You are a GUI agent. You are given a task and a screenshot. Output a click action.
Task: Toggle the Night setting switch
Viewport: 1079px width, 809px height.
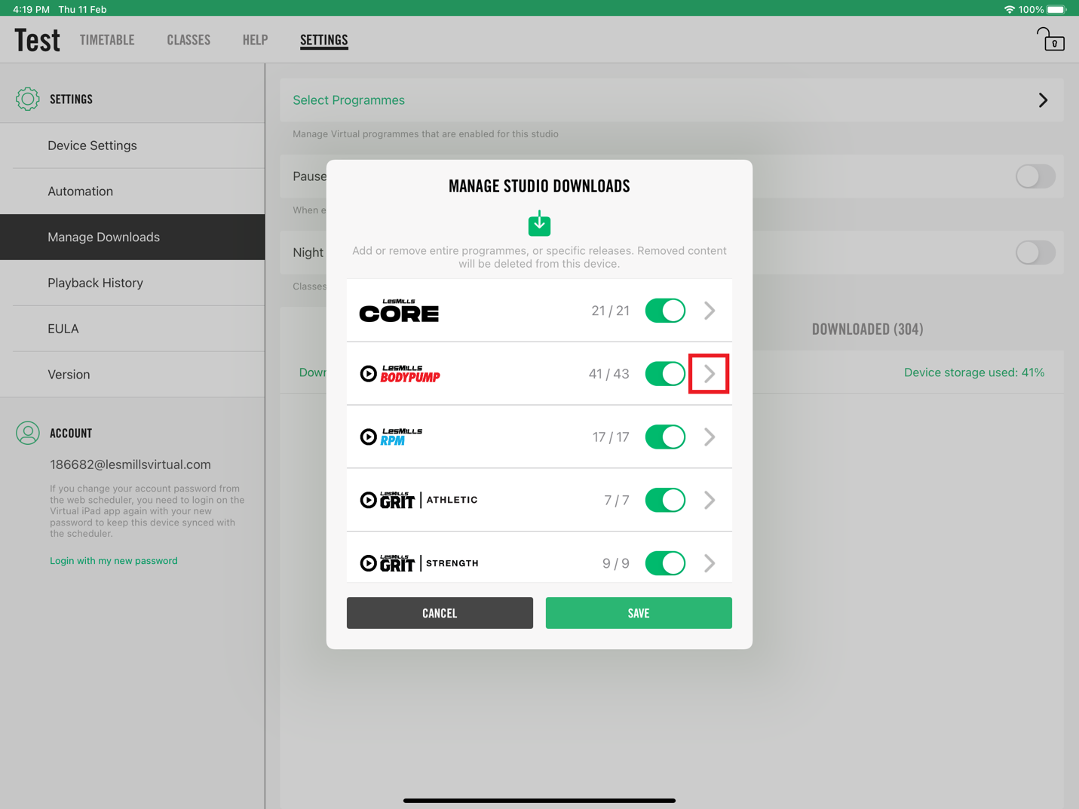point(1035,253)
